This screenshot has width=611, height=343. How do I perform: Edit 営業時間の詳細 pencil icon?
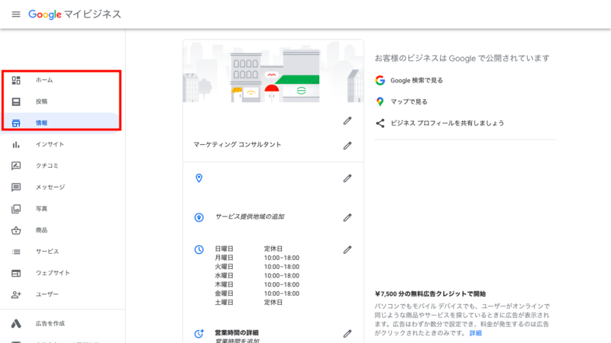tap(348, 334)
